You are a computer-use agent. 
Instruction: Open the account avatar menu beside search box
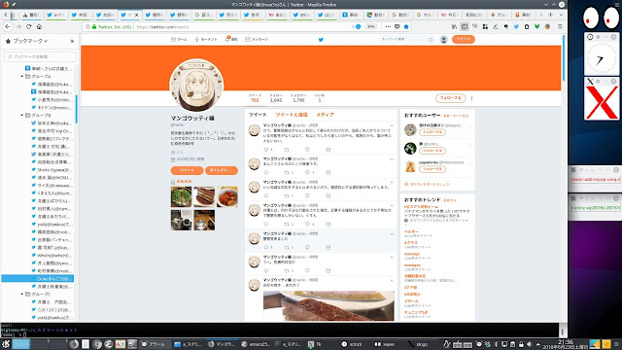point(443,39)
